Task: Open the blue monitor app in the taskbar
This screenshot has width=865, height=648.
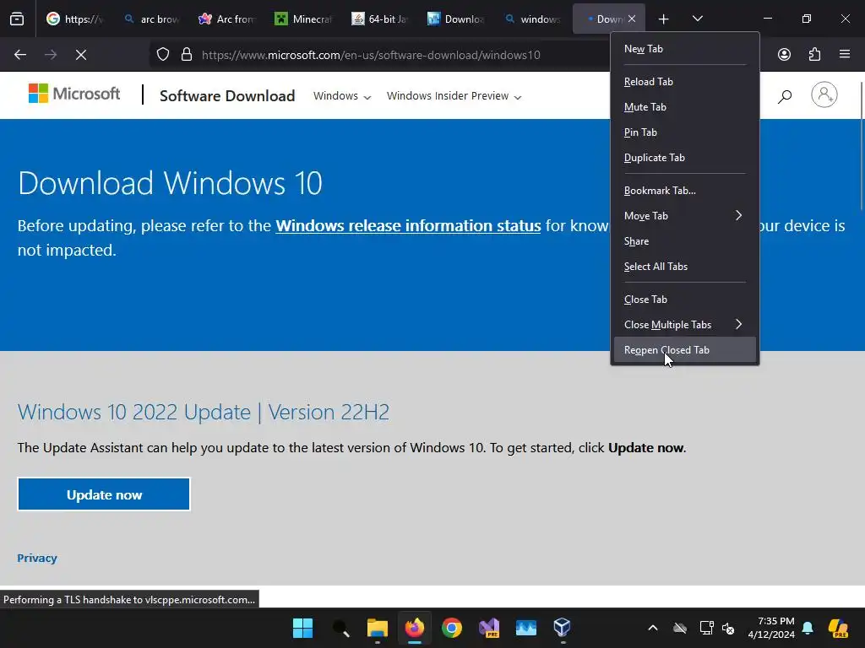Action: tap(525, 628)
